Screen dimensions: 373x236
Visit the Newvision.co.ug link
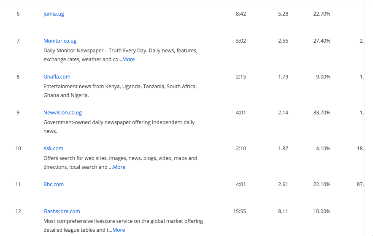[62, 113]
